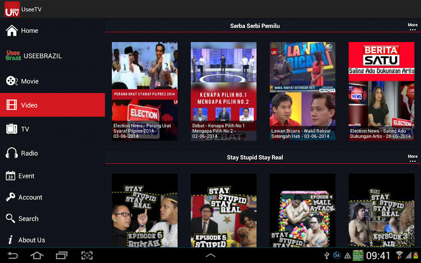Screen dimensions: 421x263
Task: Click caption 'Election News - Perang Urat Syaraf'
Action: click(x=142, y=131)
